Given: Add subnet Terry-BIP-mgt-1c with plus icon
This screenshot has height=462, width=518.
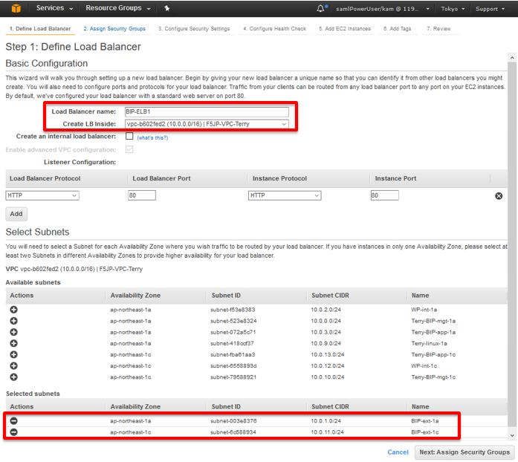Looking at the screenshot, I should coord(13,377).
